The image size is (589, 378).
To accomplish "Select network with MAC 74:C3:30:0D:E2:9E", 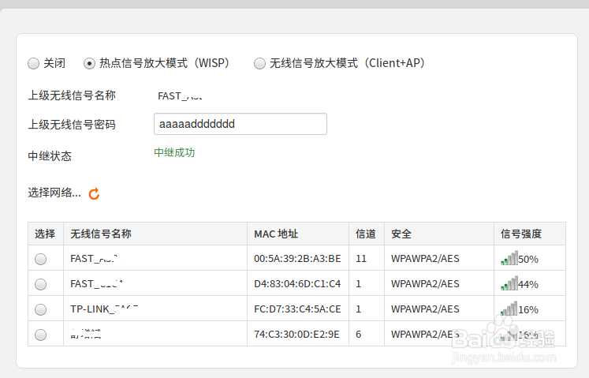I will click(40, 335).
